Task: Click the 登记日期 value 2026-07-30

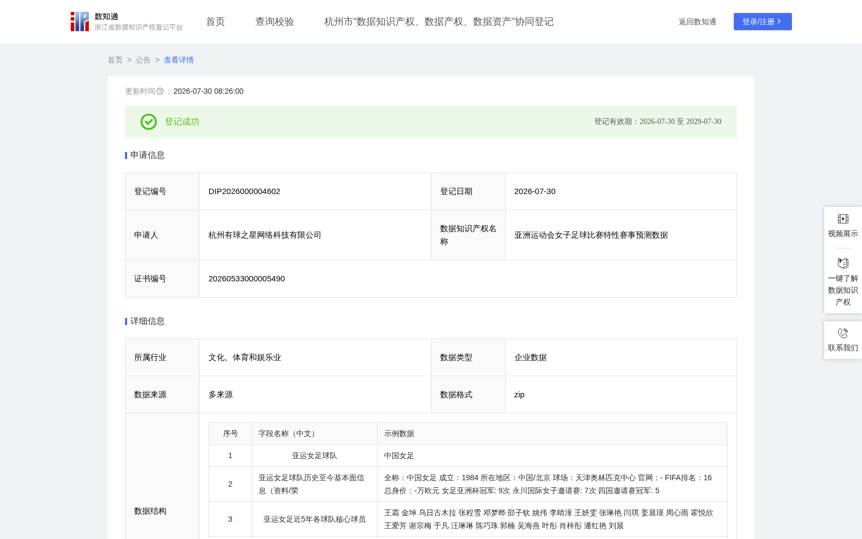Action: pyautogui.click(x=535, y=191)
